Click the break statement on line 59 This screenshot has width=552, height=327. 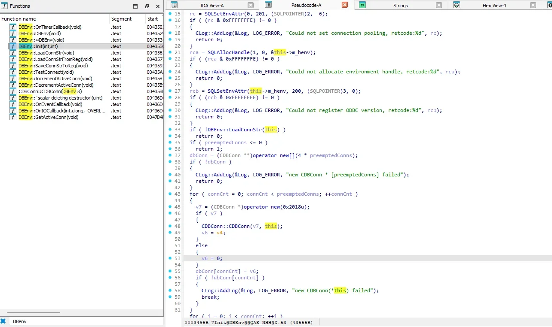[x=210, y=297]
